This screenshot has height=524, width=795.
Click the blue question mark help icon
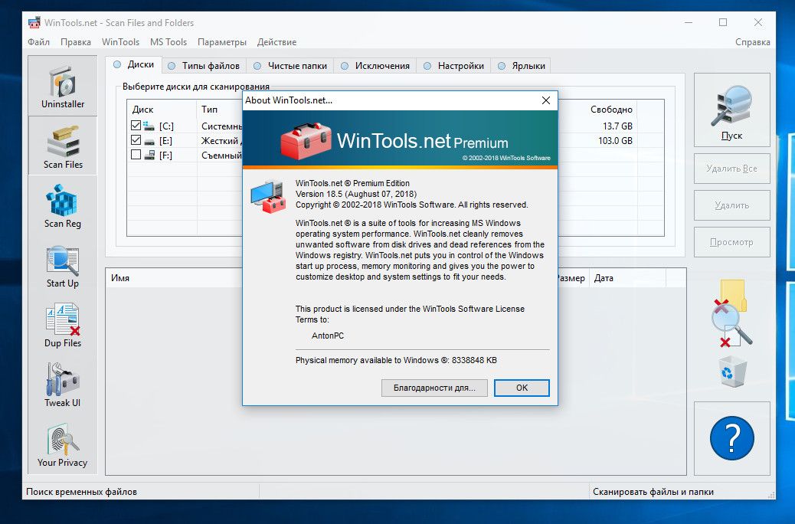click(731, 438)
